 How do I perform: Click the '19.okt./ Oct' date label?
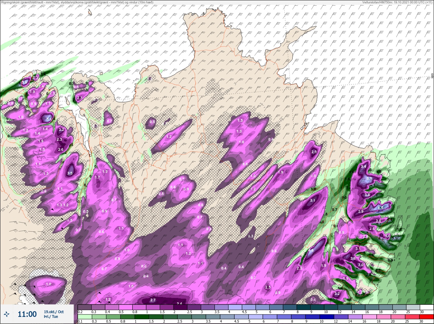point(54,311)
